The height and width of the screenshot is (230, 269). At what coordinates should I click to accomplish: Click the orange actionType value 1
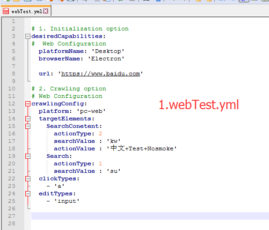[x=101, y=163]
